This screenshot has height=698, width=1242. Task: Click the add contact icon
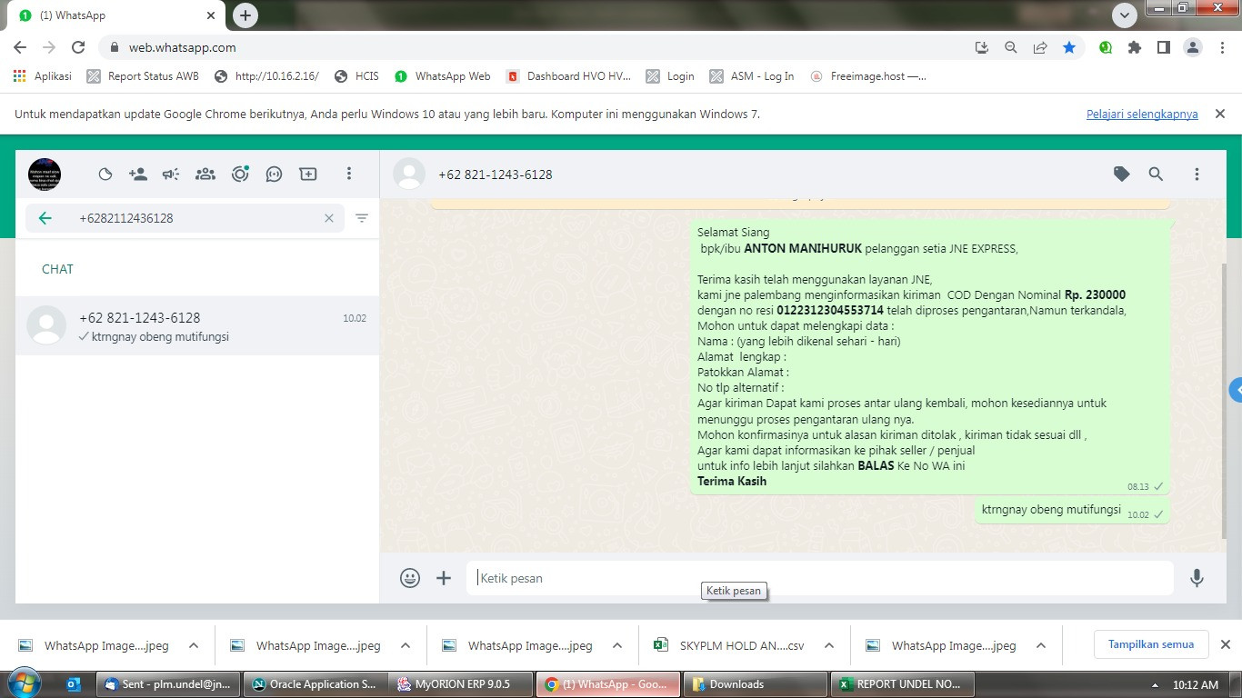[x=138, y=174]
